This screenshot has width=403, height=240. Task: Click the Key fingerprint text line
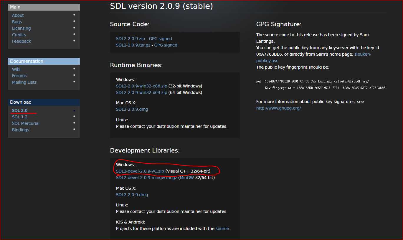[325, 88]
